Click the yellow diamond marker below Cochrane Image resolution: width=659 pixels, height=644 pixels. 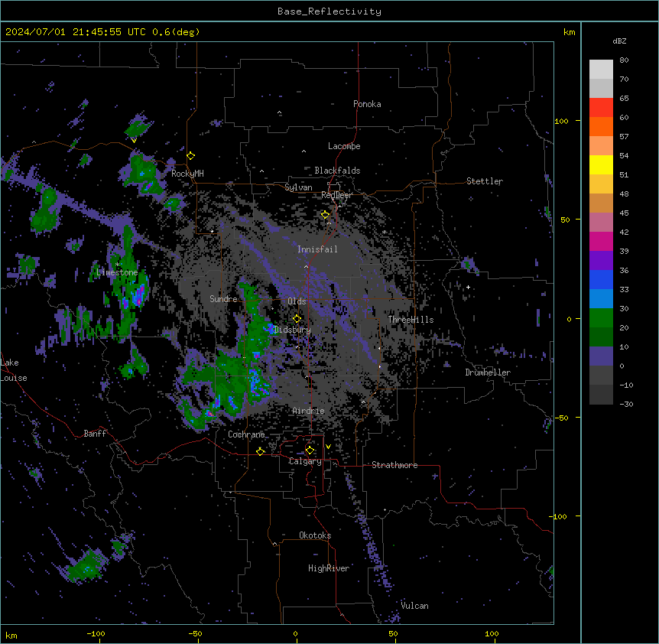(261, 451)
